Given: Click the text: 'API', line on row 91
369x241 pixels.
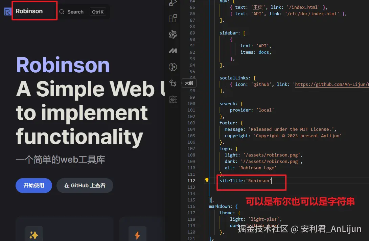Looking at the screenshot, I should [256, 46].
